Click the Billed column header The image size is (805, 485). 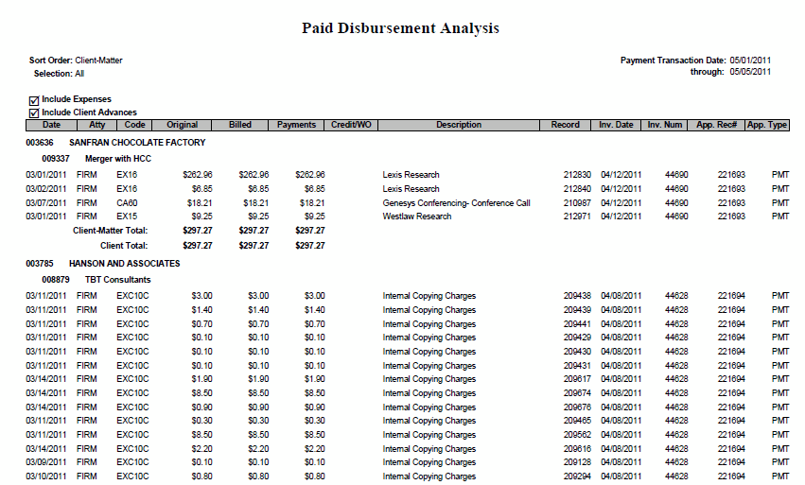[x=239, y=125]
